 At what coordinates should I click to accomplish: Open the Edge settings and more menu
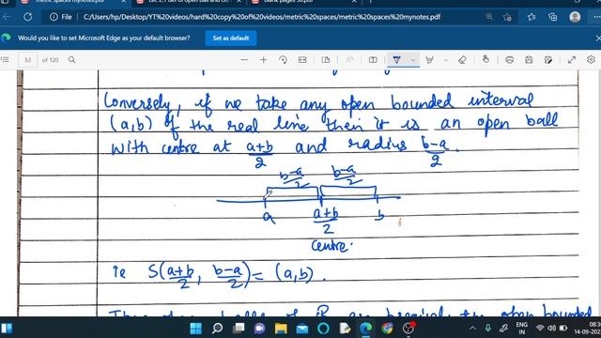[596, 17]
